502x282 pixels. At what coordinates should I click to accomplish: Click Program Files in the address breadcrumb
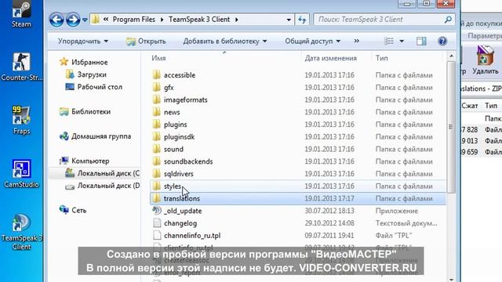[134, 20]
